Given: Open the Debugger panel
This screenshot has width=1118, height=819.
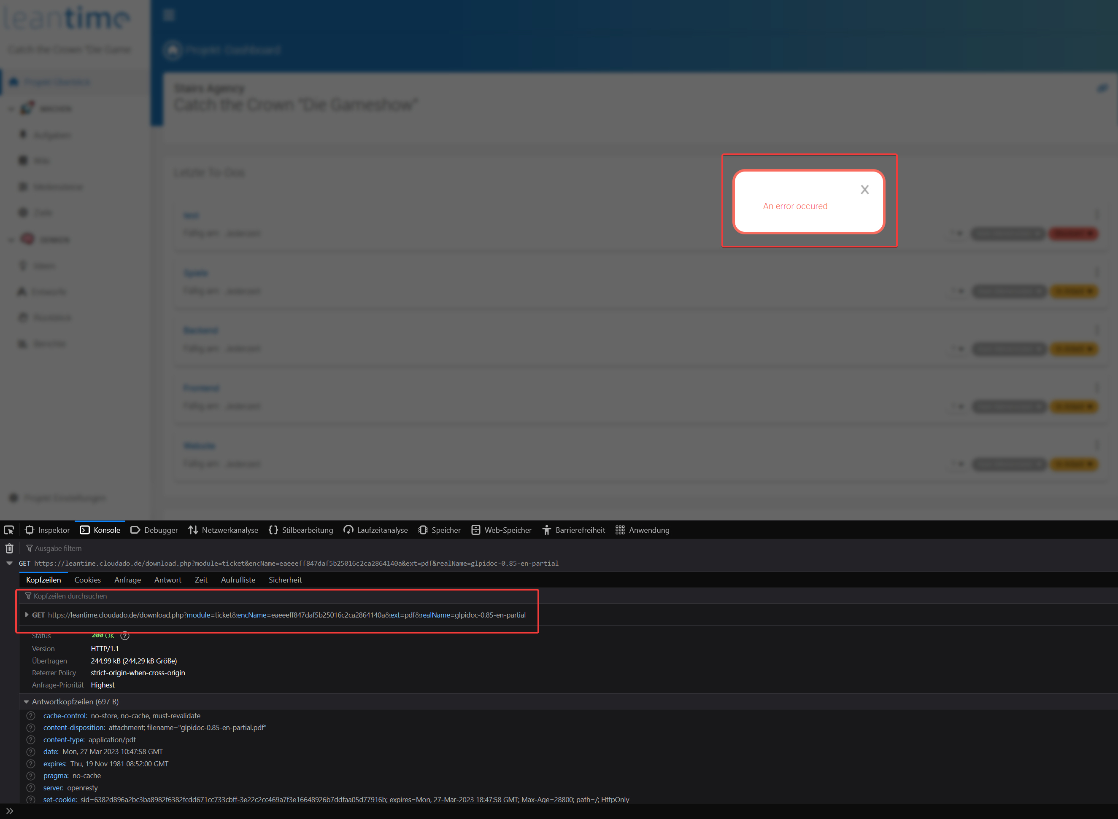Looking at the screenshot, I should (154, 529).
